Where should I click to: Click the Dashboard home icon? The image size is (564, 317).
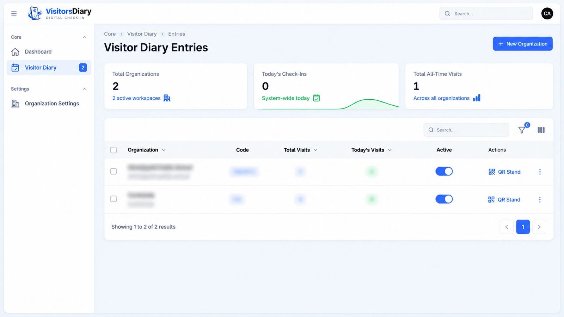click(x=15, y=52)
